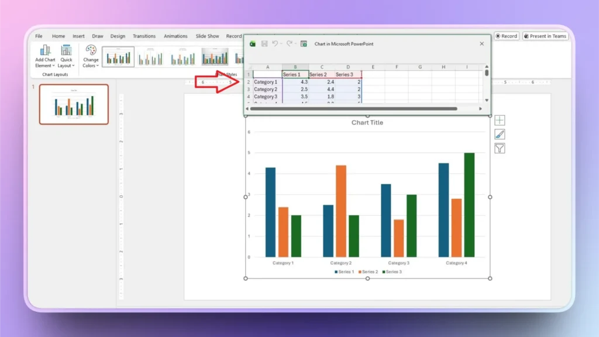Click the Excel icon in the data window
The height and width of the screenshot is (337, 599).
[x=253, y=44]
